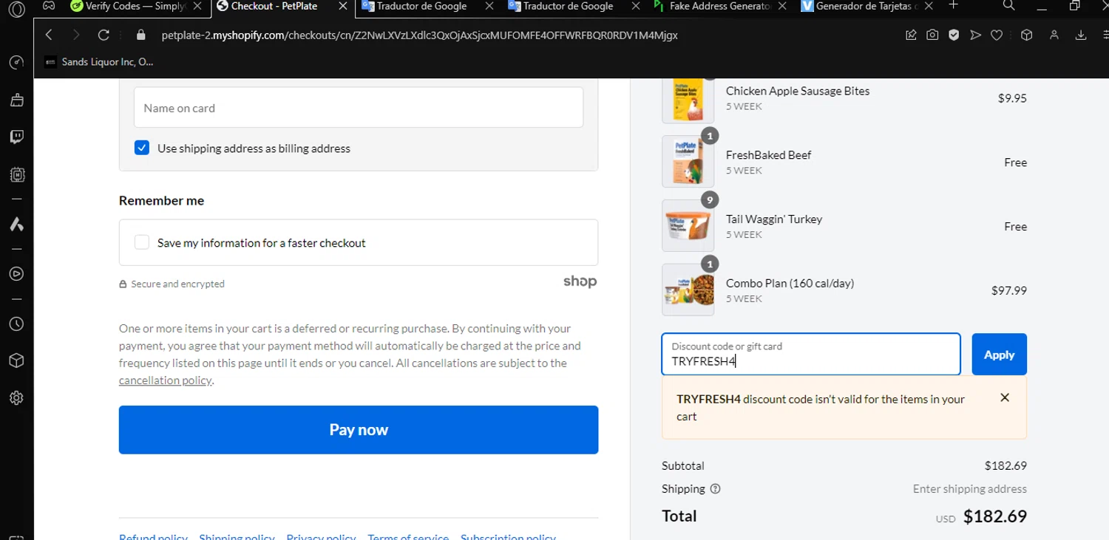Reload the checkout page

[104, 35]
